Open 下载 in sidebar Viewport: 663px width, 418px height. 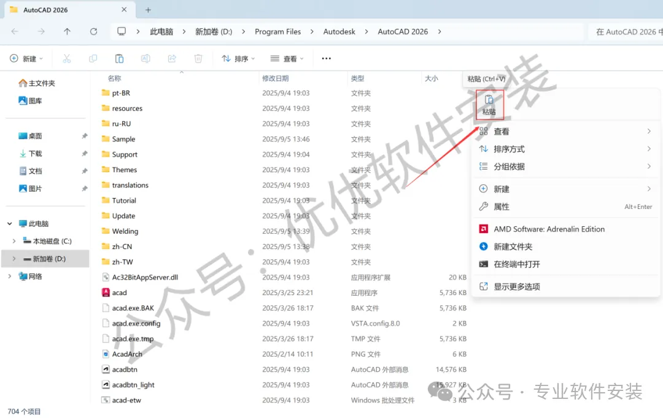[x=30, y=153]
